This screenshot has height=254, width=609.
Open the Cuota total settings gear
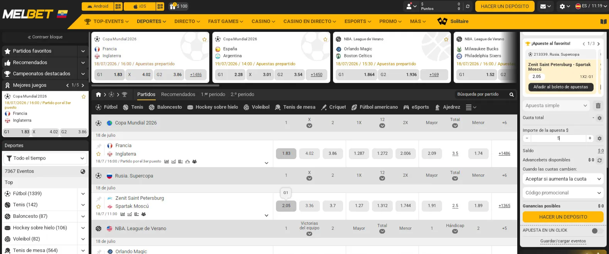(x=599, y=118)
